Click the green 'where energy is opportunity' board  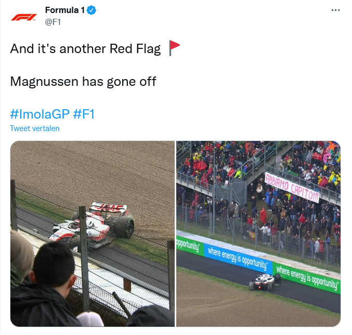[x=306, y=278]
